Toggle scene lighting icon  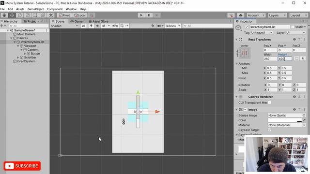tap(91, 26)
